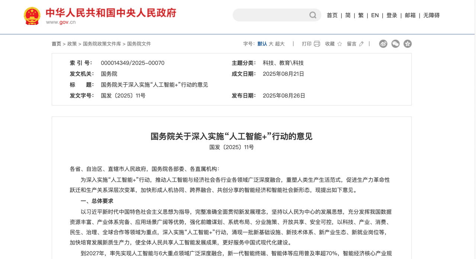Select the metadata document number 国发〔2025〕11号
Viewport: 476px width, 259px height.
coord(123,96)
